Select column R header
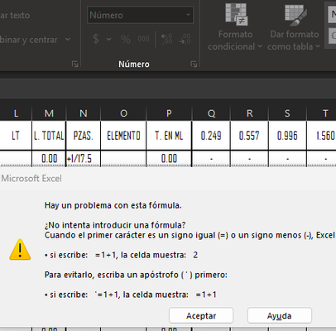The width and height of the screenshot is (336, 331). coord(249,113)
